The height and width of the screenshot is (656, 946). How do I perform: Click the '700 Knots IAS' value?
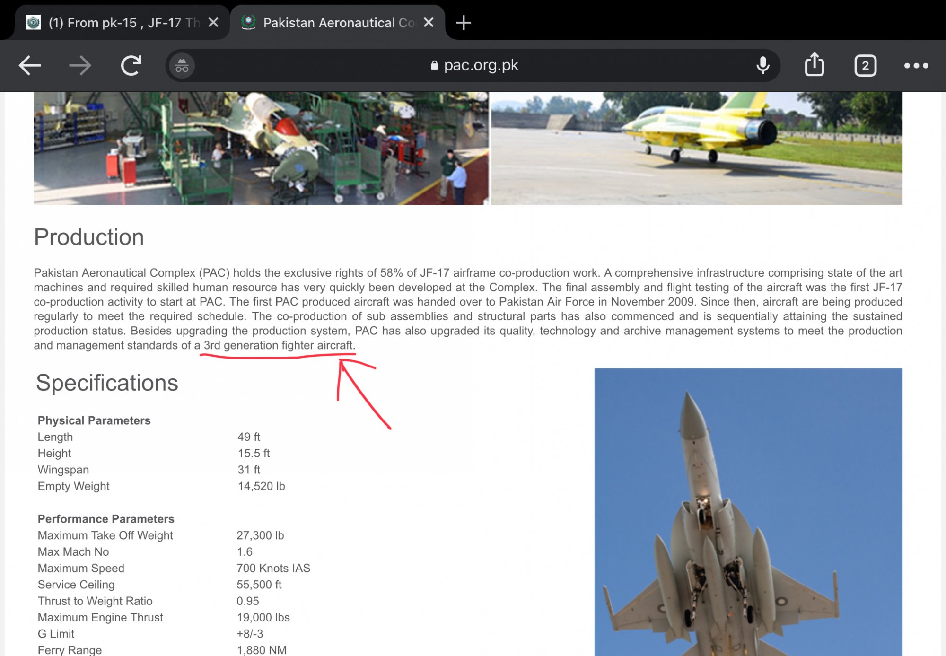[273, 568]
